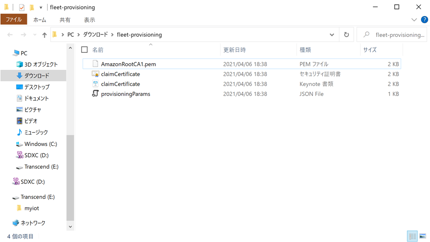Expand the ribbon with the chevron
This screenshot has width=430, height=242.
pyautogui.click(x=414, y=20)
